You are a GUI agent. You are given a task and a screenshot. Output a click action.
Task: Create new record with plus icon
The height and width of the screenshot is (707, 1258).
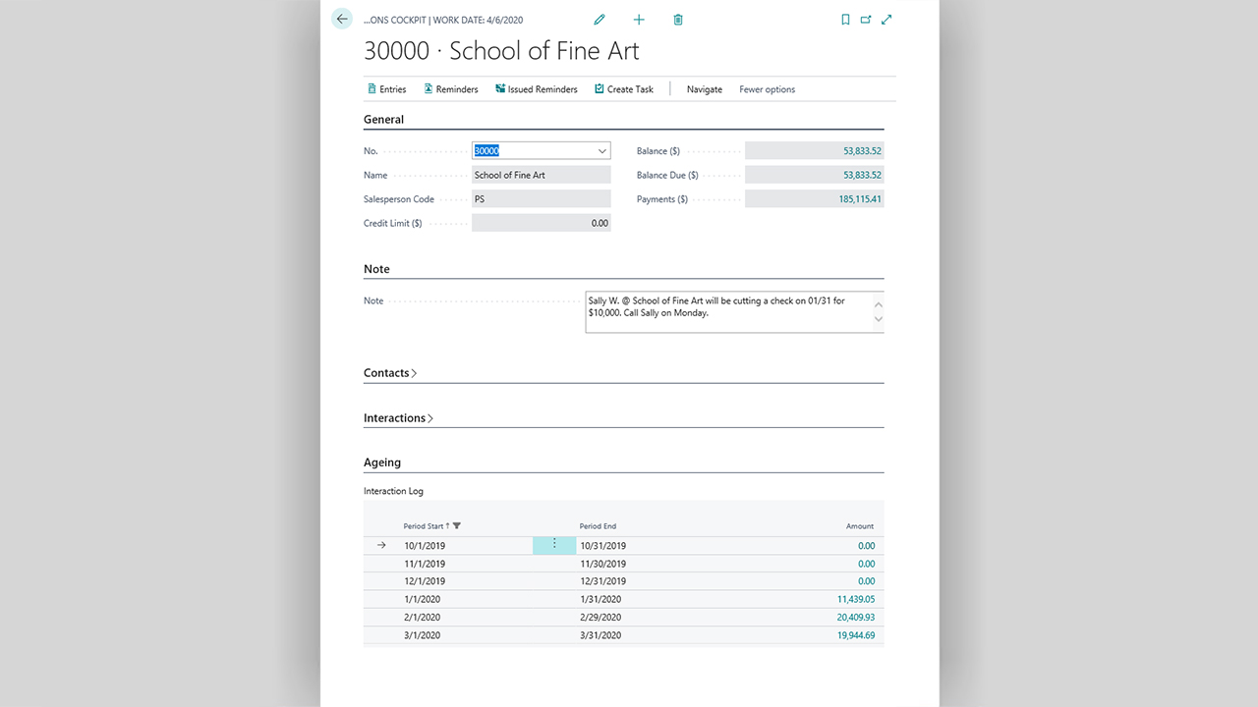tap(639, 20)
